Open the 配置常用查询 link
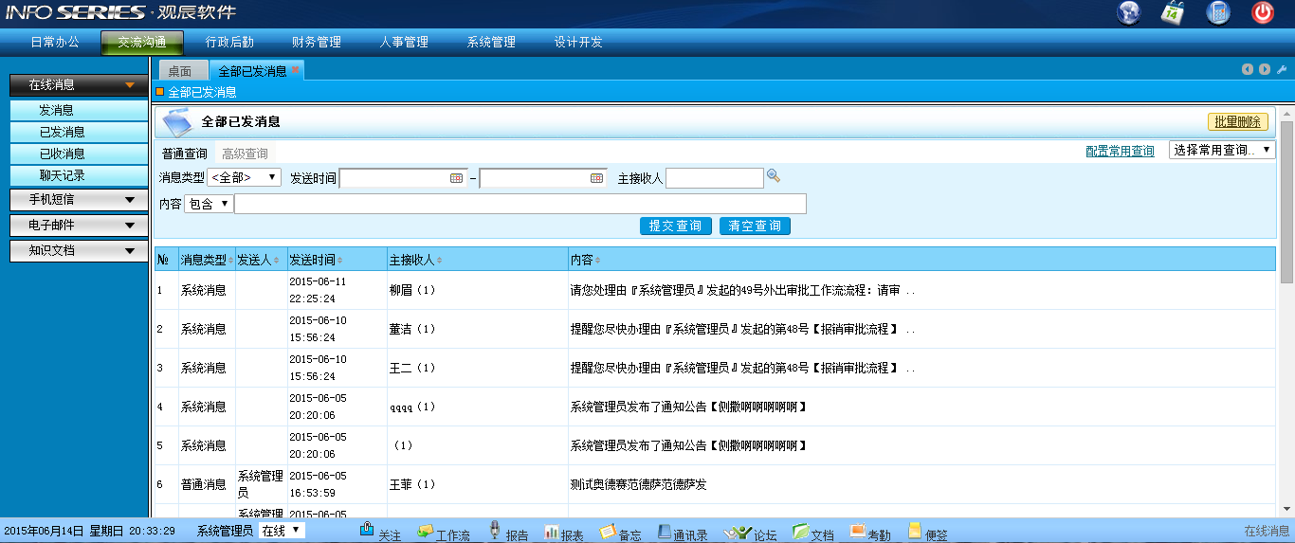This screenshot has width=1295, height=543. [1121, 151]
